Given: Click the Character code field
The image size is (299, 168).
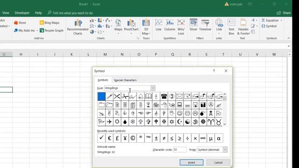Looking at the screenshot, I should coord(180,149).
